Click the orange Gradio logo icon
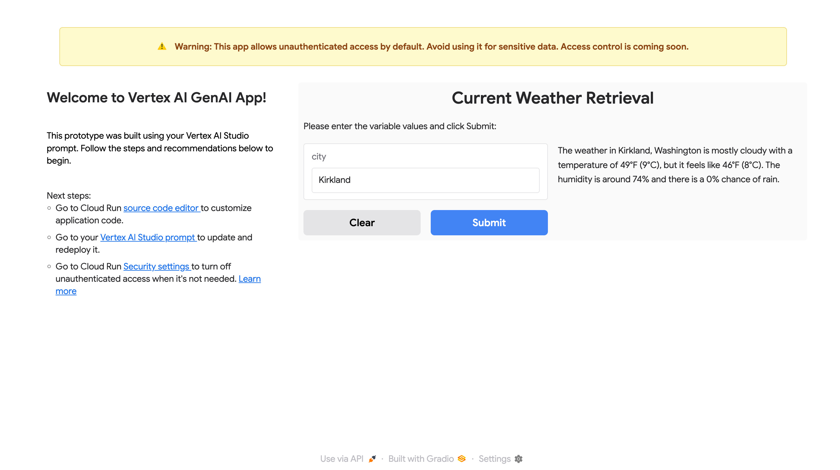This screenshot has width=840, height=470. coord(461,459)
